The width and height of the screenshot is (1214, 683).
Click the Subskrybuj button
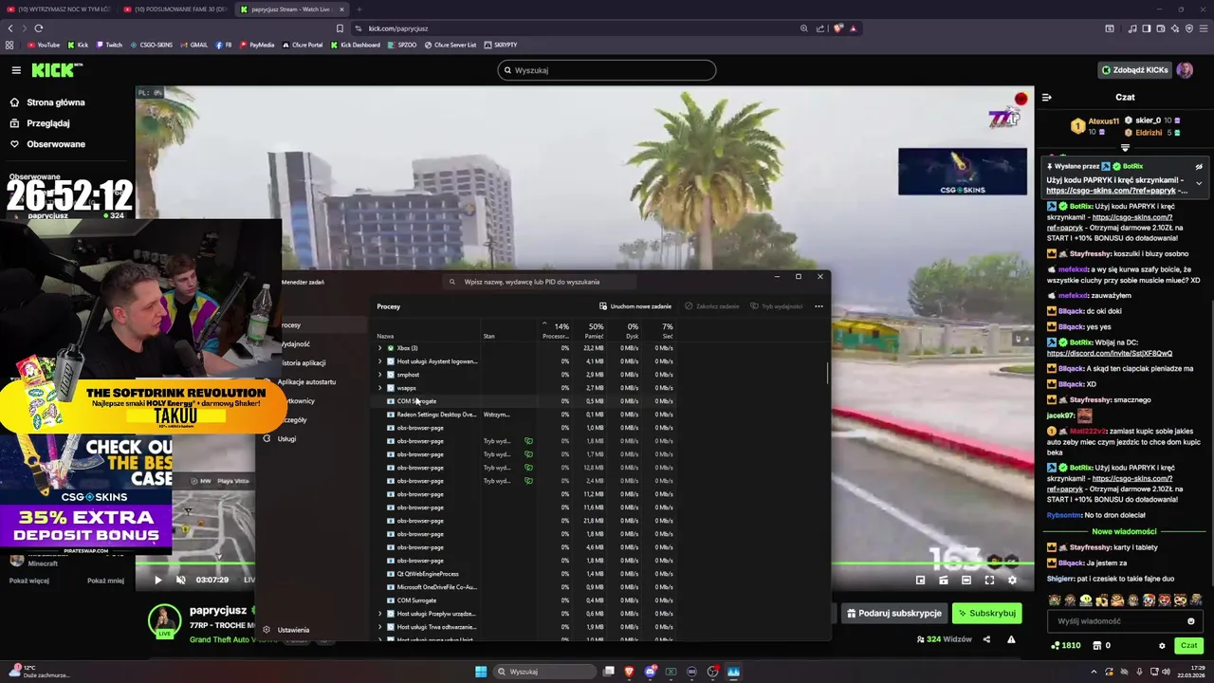[x=986, y=613]
